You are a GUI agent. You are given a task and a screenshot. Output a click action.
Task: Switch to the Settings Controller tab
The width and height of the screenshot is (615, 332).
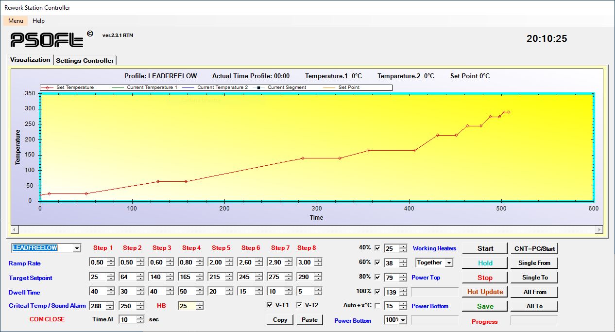85,60
